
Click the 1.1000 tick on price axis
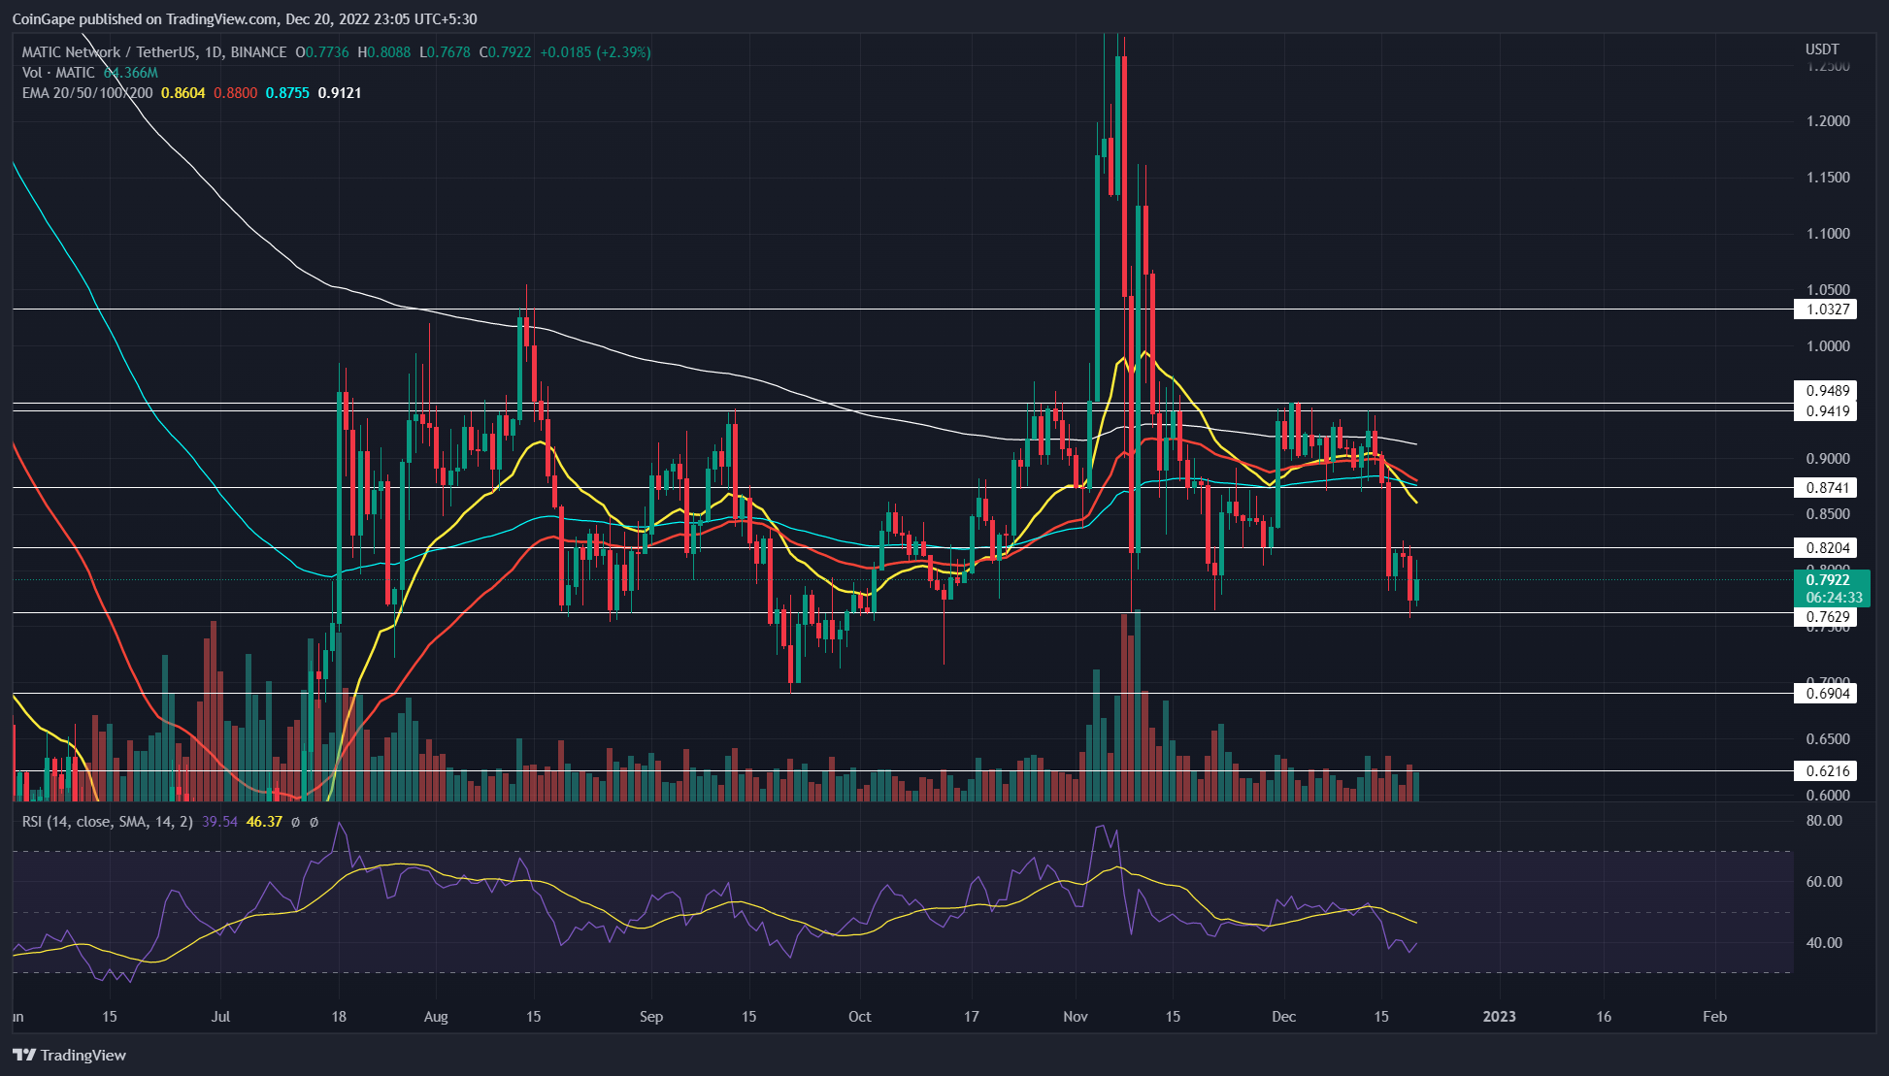pos(1828,234)
